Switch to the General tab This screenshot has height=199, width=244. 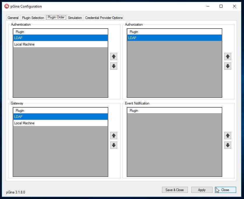[x=13, y=18]
